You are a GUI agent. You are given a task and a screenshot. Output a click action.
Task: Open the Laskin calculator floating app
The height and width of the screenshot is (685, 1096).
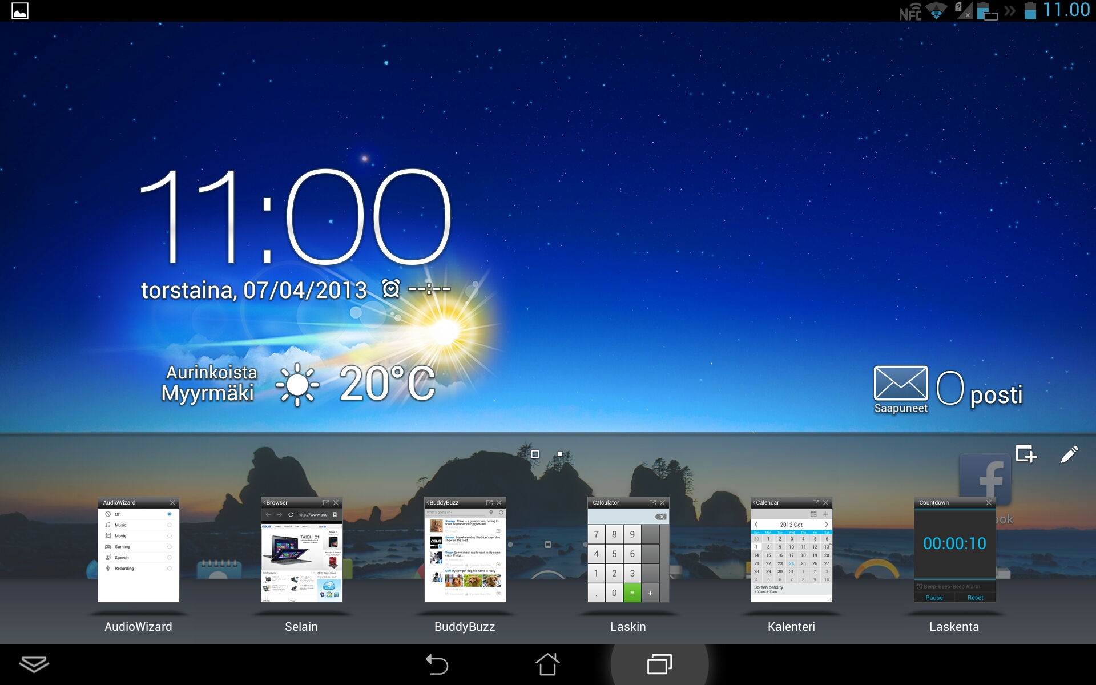(628, 550)
